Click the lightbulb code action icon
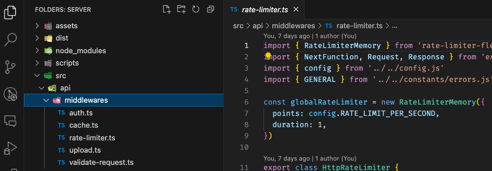This screenshot has width=492, height=171. click(268, 56)
